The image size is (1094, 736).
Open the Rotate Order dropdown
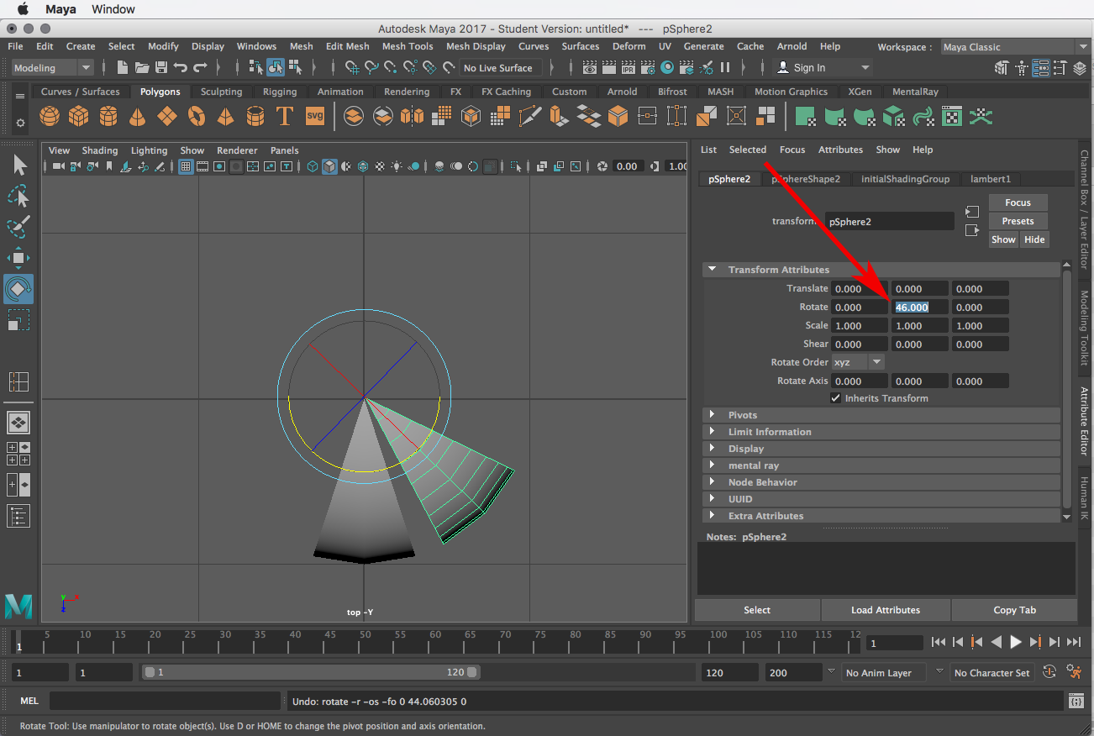coord(876,361)
